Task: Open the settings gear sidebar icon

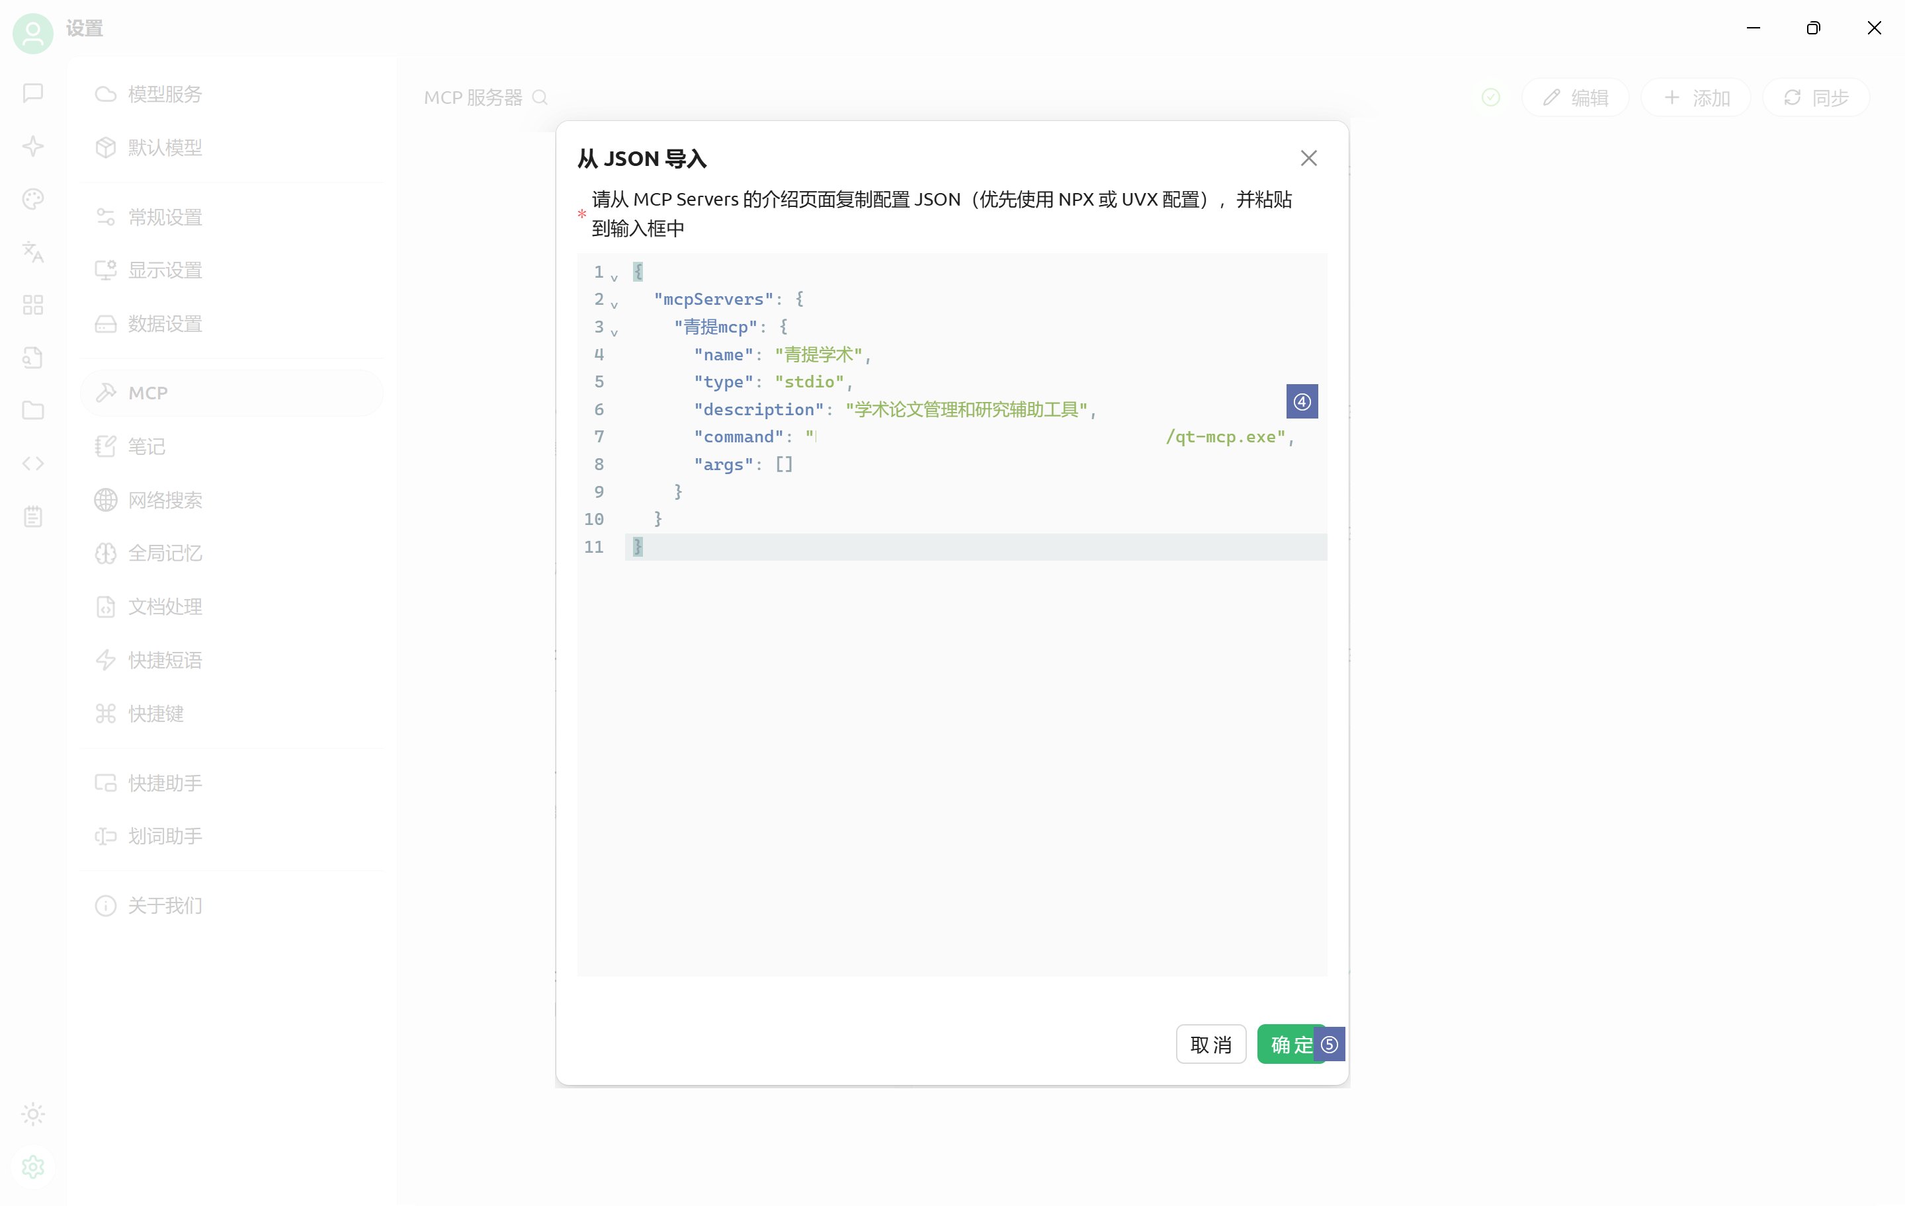Action: (32, 1167)
